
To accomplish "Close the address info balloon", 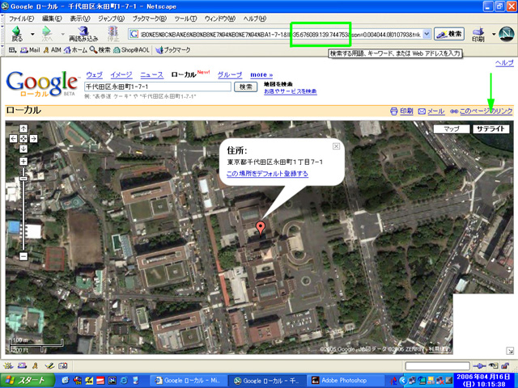I will point(336,146).
